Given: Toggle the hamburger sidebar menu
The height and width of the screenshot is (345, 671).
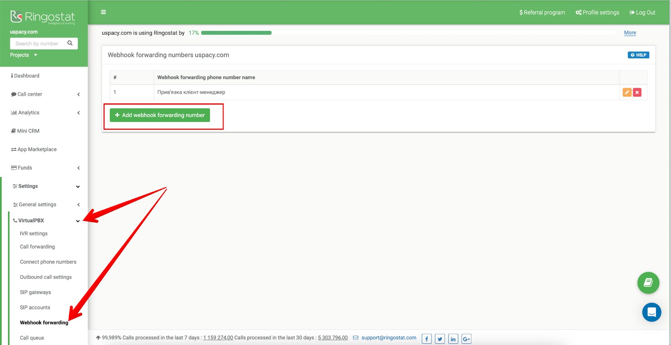Looking at the screenshot, I should (103, 12).
